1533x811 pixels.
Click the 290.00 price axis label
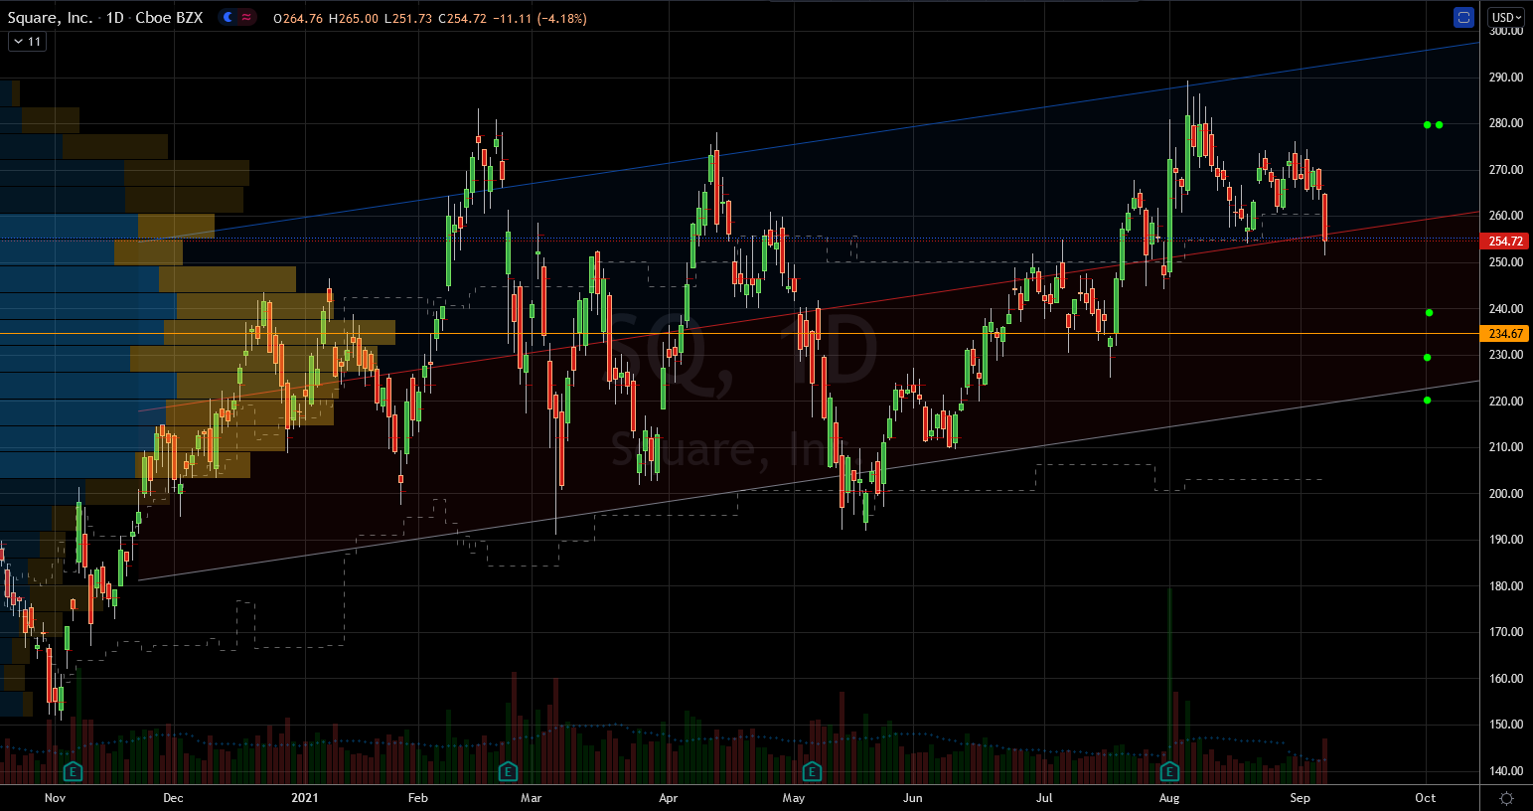pos(1506,78)
